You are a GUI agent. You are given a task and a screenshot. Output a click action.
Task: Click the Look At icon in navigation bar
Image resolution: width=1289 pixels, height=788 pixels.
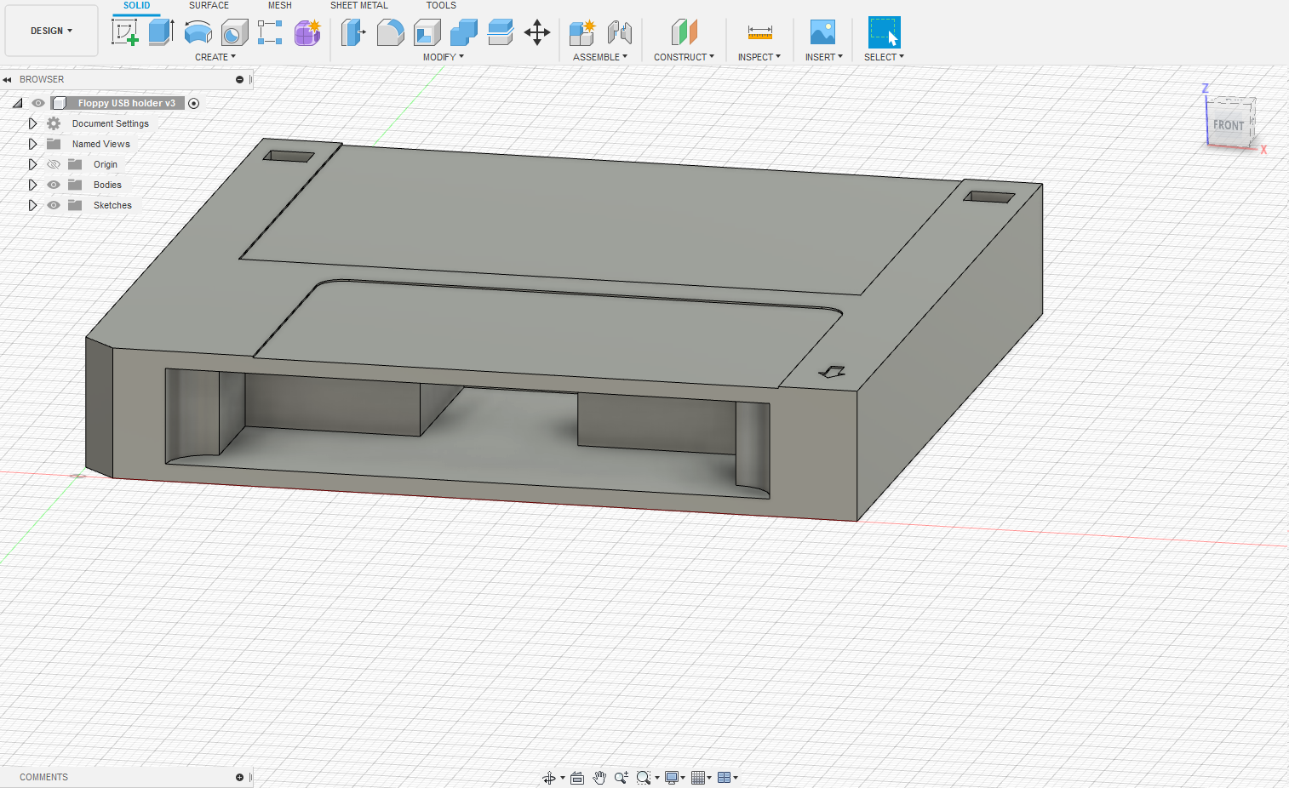coord(577,777)
